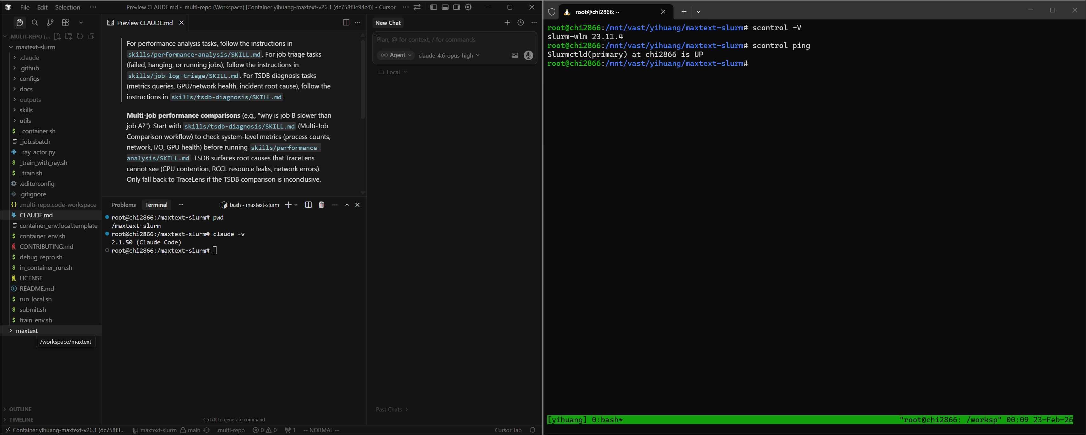
Task: Open the Agent mode dropdown
Action: tap(395, 55)
